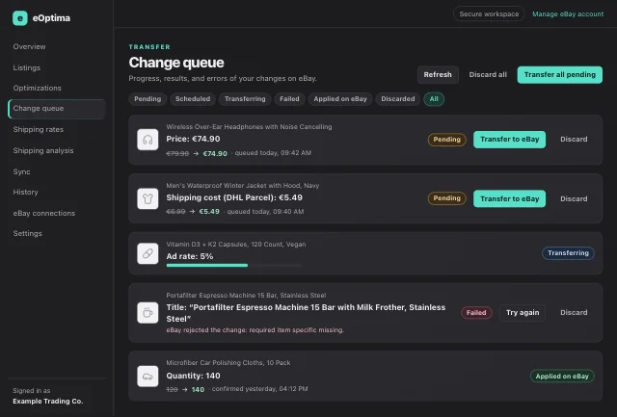Click the capsule icon on the Vitamin D3 card
617x417 pixels.
click(148, 253)
